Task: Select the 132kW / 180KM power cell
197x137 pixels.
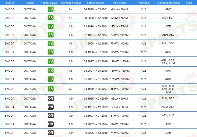Action: [x=119, y=79]
